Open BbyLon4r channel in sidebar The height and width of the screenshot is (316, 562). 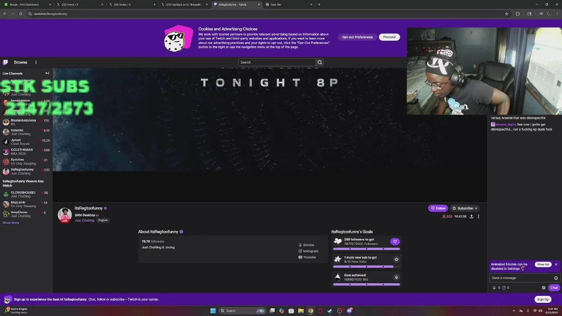tap(26, 204)
